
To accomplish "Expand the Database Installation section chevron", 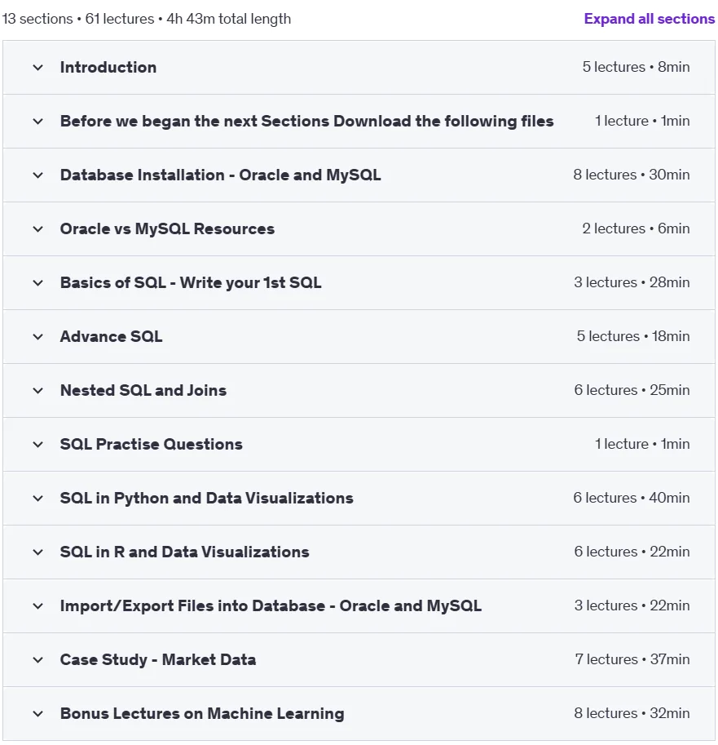I will (x=38, y=175).
